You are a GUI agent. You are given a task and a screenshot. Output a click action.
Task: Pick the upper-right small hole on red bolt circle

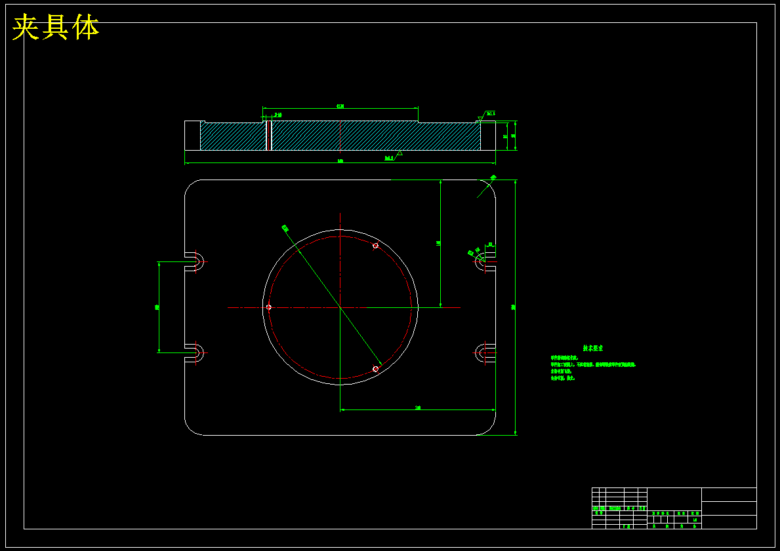coord(376,246)
